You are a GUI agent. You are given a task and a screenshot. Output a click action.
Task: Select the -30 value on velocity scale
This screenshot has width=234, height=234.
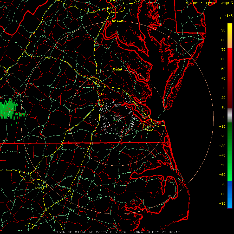[222, 146]
